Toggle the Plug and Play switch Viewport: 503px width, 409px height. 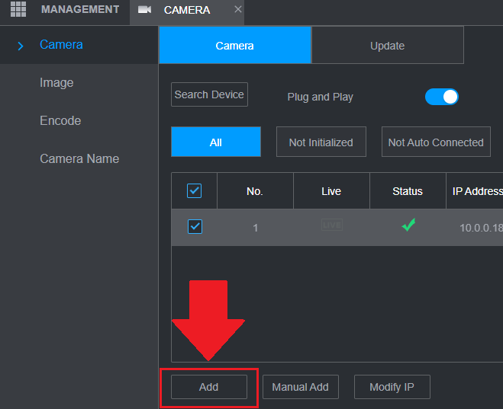[x=442, y=97]
